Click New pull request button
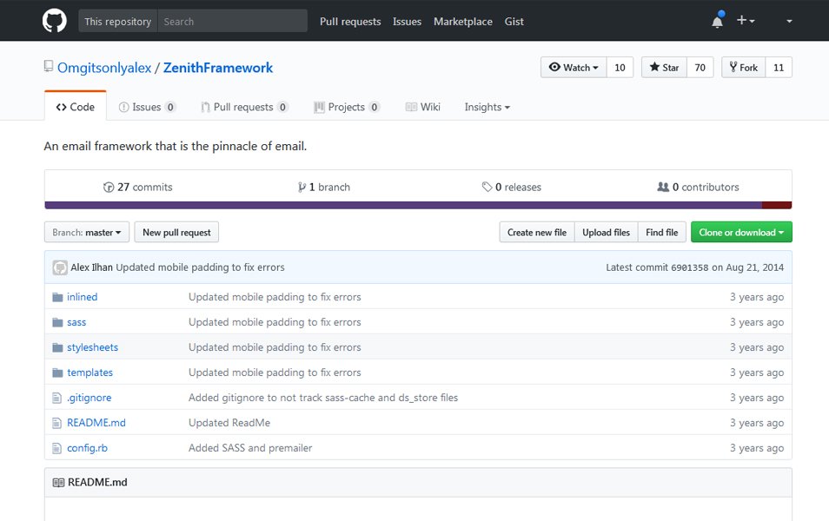 tap(176, 232)
